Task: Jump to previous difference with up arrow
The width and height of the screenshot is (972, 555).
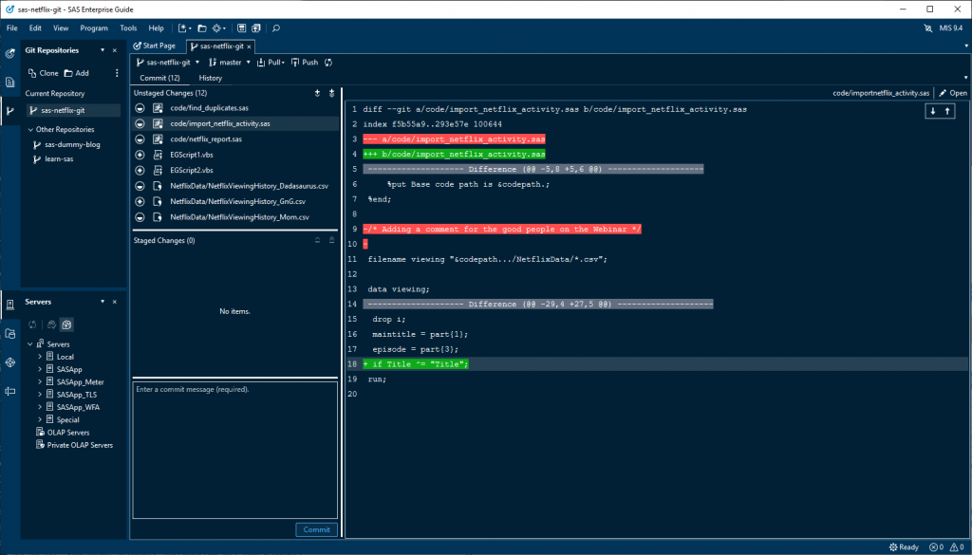Action: (947, 111)
